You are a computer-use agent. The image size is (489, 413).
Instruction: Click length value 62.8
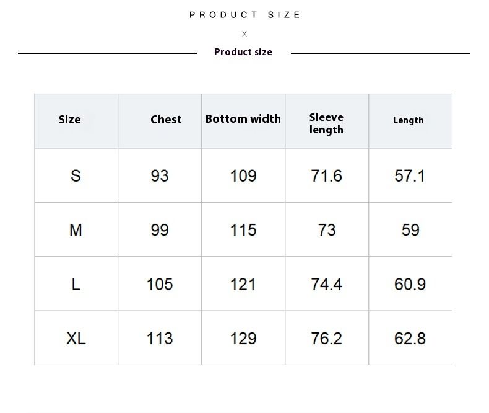coord(410,339)
